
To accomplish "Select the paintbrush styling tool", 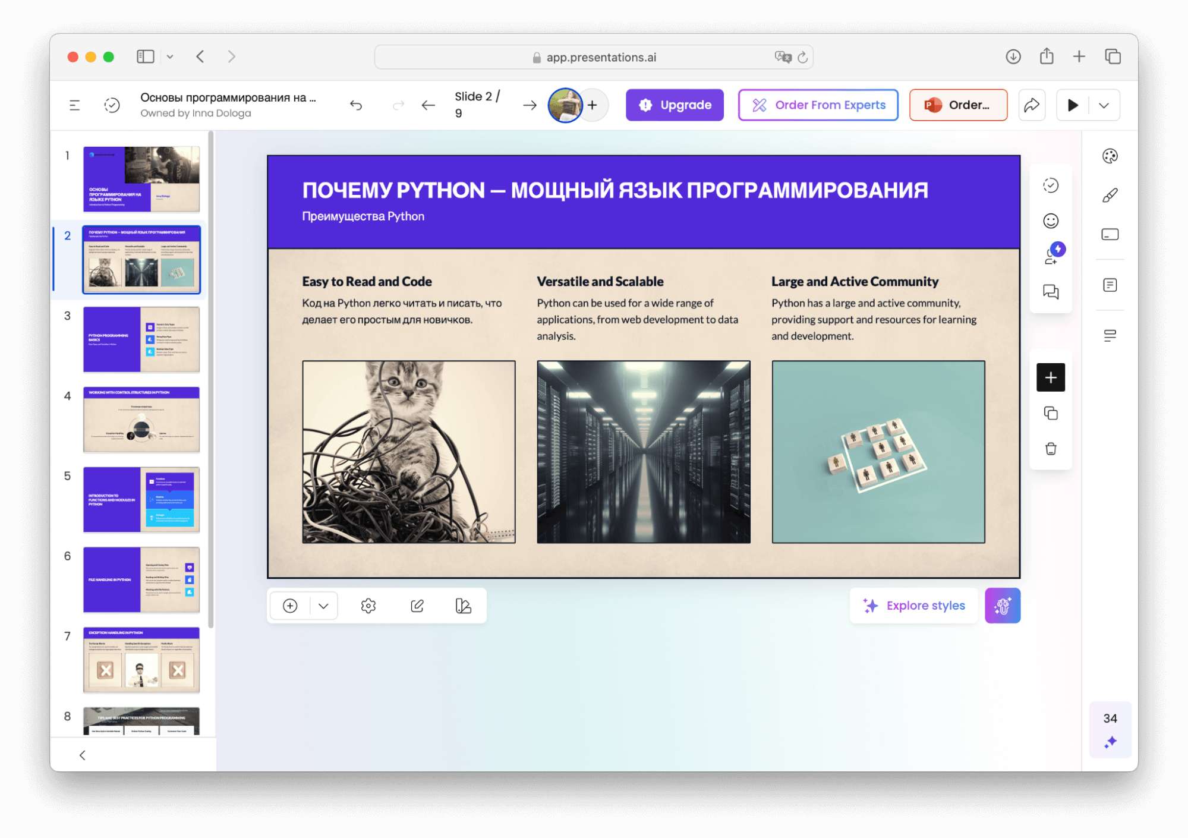I will click(1109, 194).
